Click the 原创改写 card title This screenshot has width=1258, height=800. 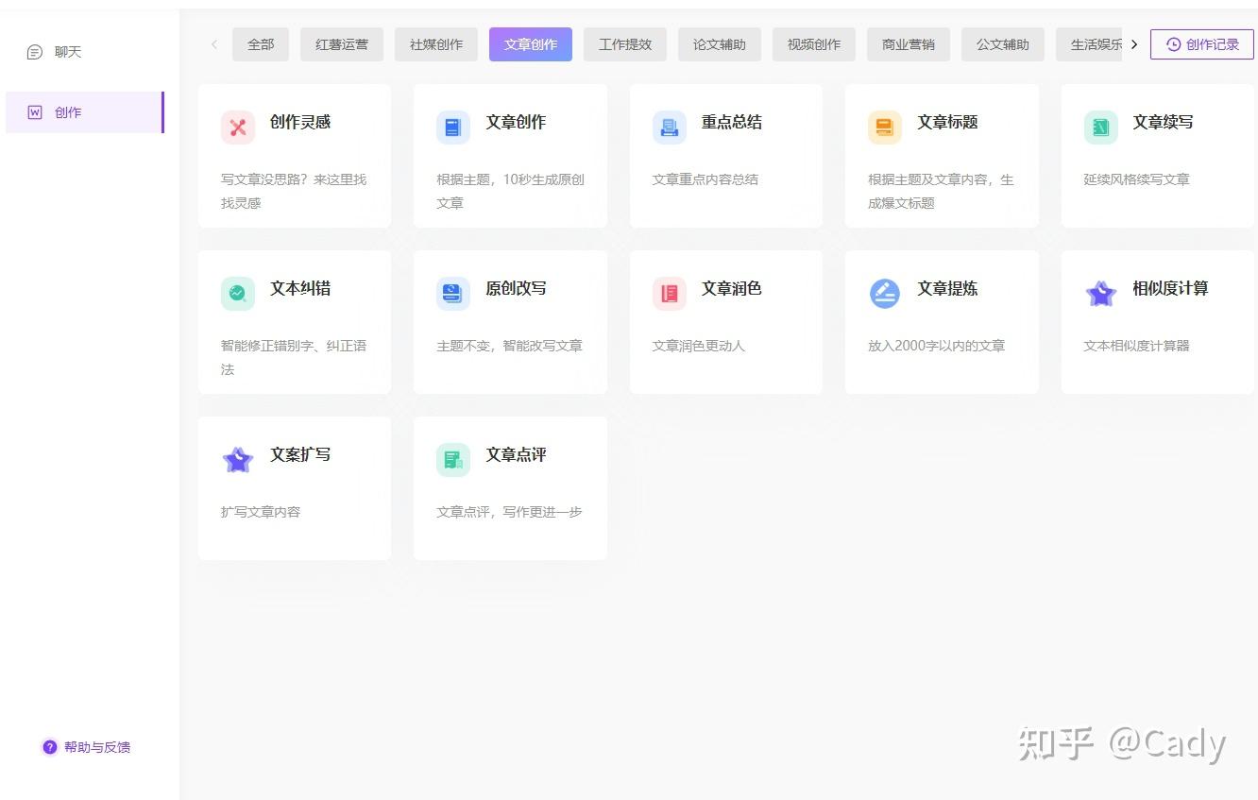click(x=516, y=288)
